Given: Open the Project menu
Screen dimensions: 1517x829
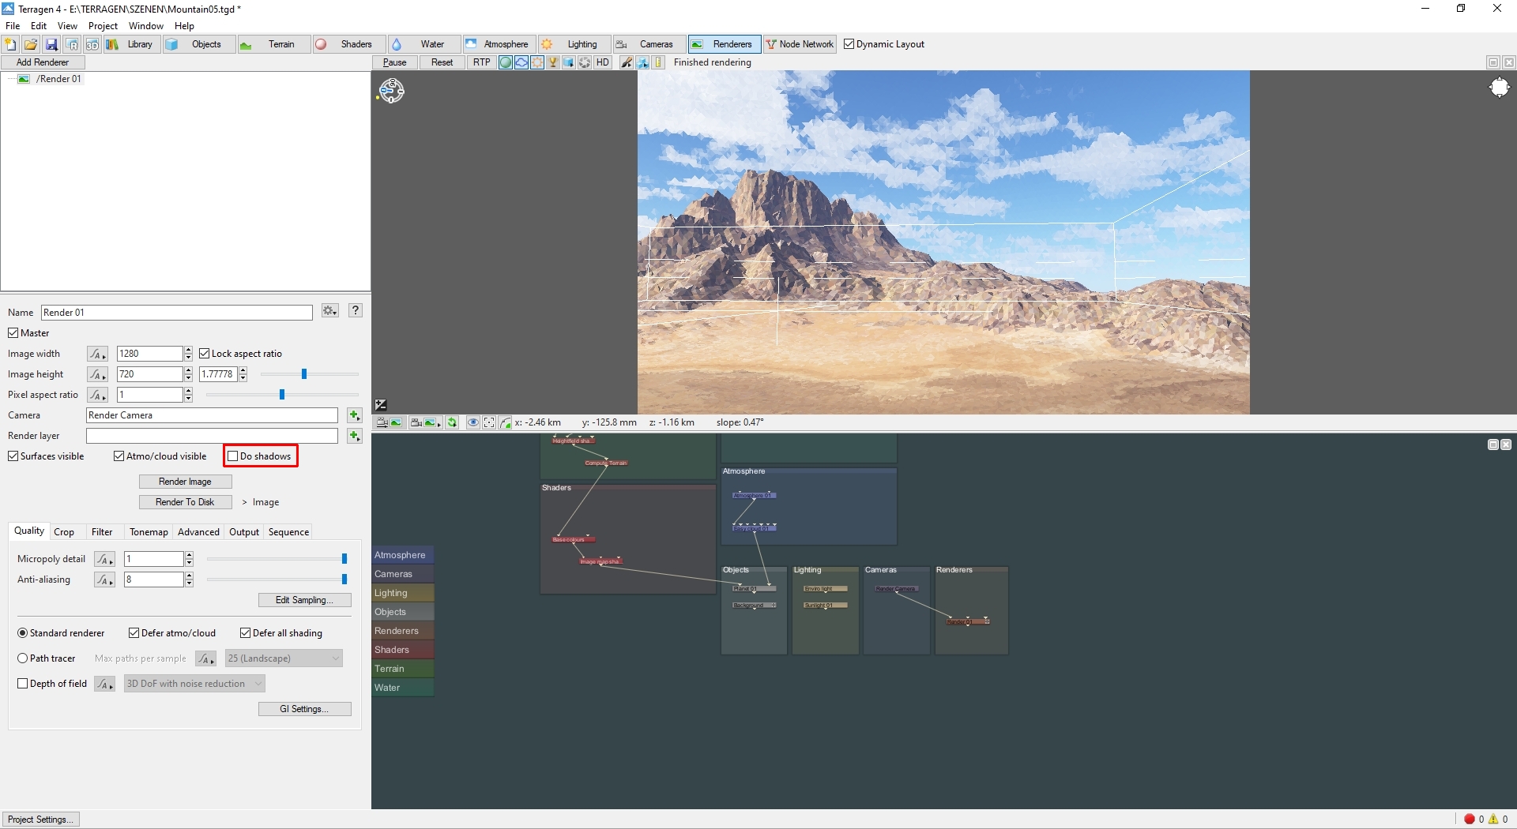Looking at the screenshot, I should click(x=103, y=26).
